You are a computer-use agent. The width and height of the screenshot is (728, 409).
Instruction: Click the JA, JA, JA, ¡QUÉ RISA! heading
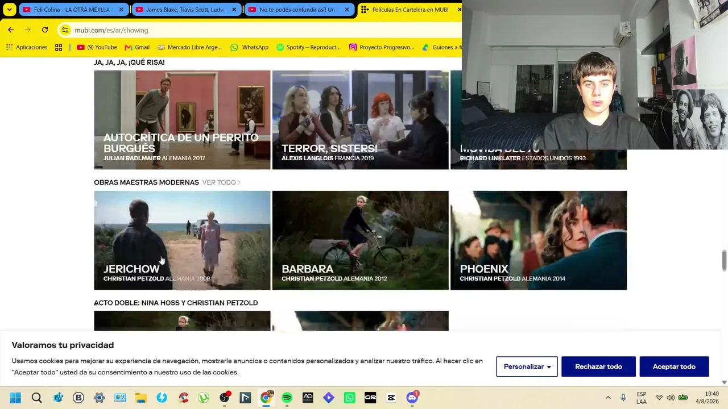[129, 62]
